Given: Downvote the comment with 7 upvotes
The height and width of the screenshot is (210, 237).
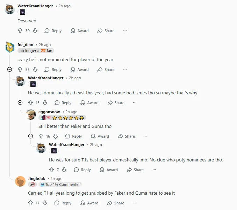Looking at the screenshot, I should tap(64, 170).
